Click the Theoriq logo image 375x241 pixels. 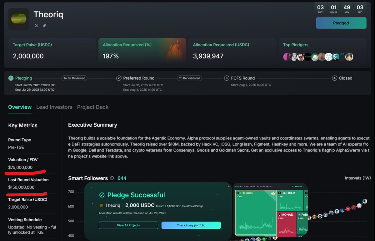18,19
